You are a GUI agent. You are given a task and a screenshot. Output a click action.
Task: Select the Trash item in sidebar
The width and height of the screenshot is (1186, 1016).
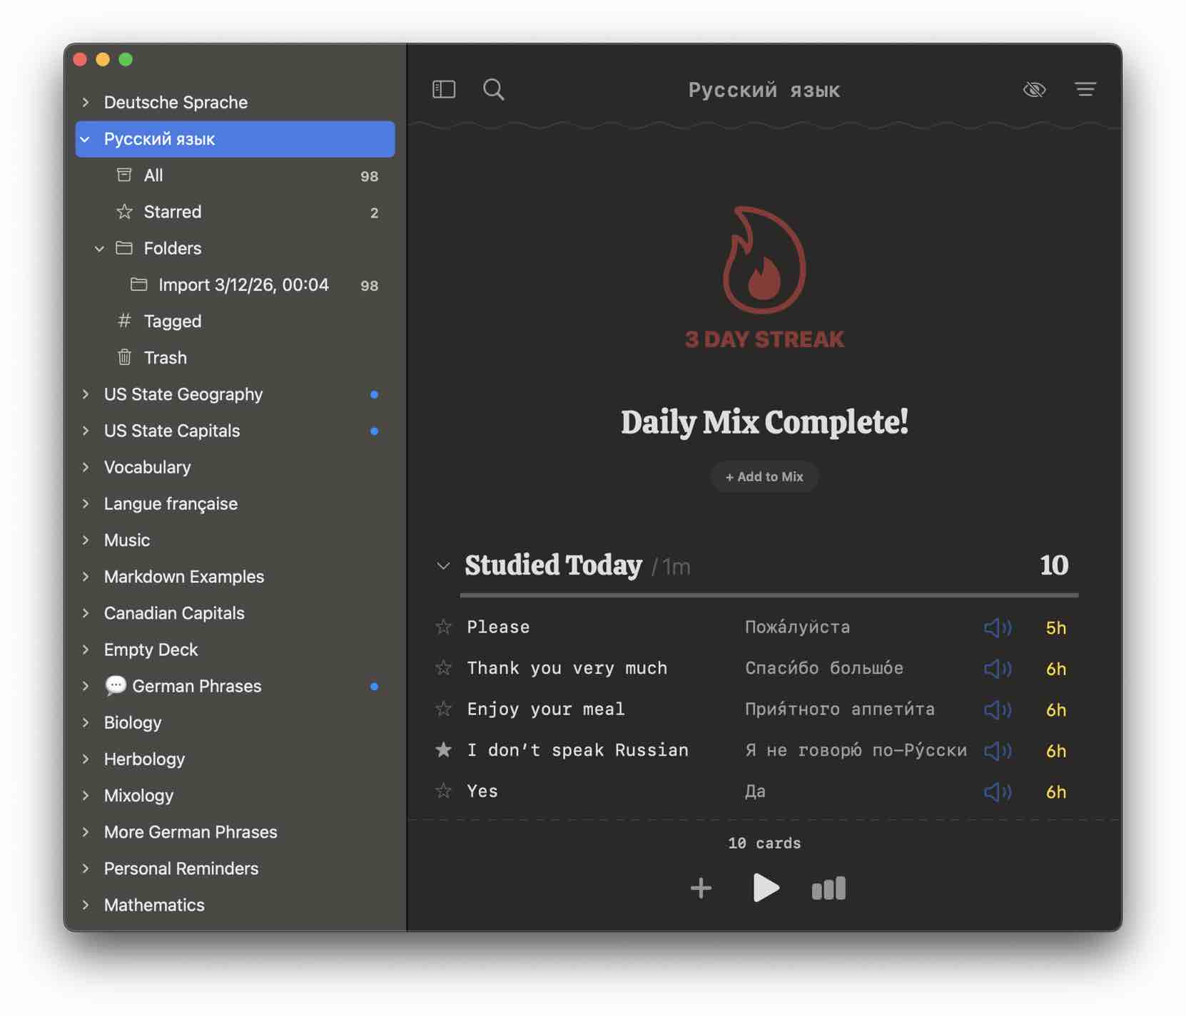(165, 358)
